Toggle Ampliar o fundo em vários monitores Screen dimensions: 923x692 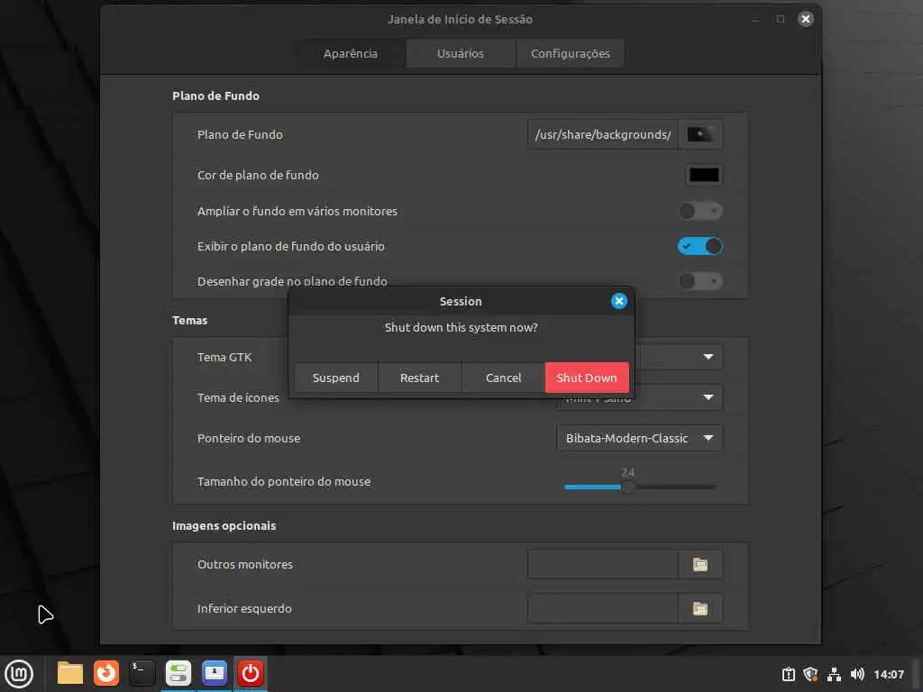[699, 211]
